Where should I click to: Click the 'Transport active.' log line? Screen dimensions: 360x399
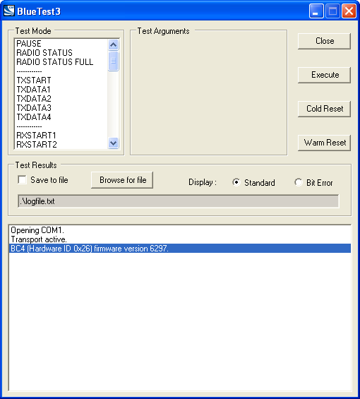coord(180,239)
